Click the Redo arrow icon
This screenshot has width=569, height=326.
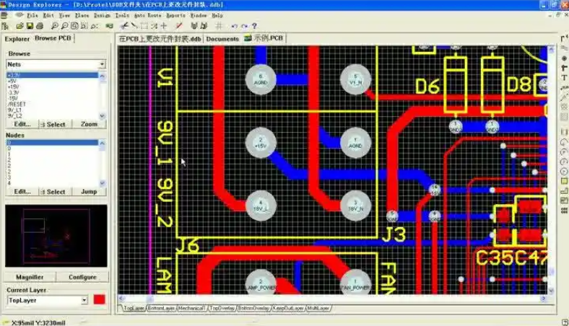point(243,26)
